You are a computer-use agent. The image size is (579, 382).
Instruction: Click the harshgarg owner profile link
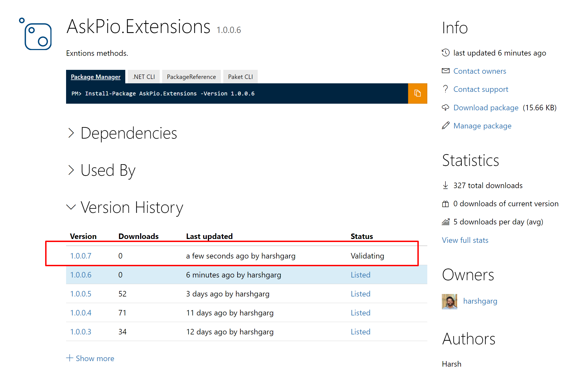coord(480,301)
